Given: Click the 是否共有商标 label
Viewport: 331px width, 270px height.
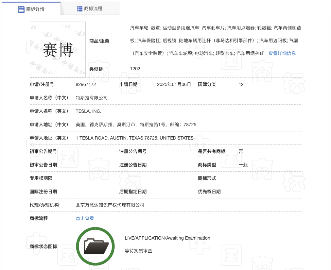Looking at the screenshot, I should coord(212,151).
